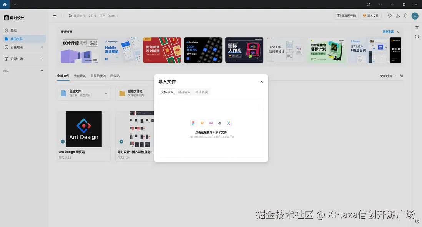Open Ant Design 网页端 file thumbnail
This screenshot has width=422, height=227.
coord(84,129)
